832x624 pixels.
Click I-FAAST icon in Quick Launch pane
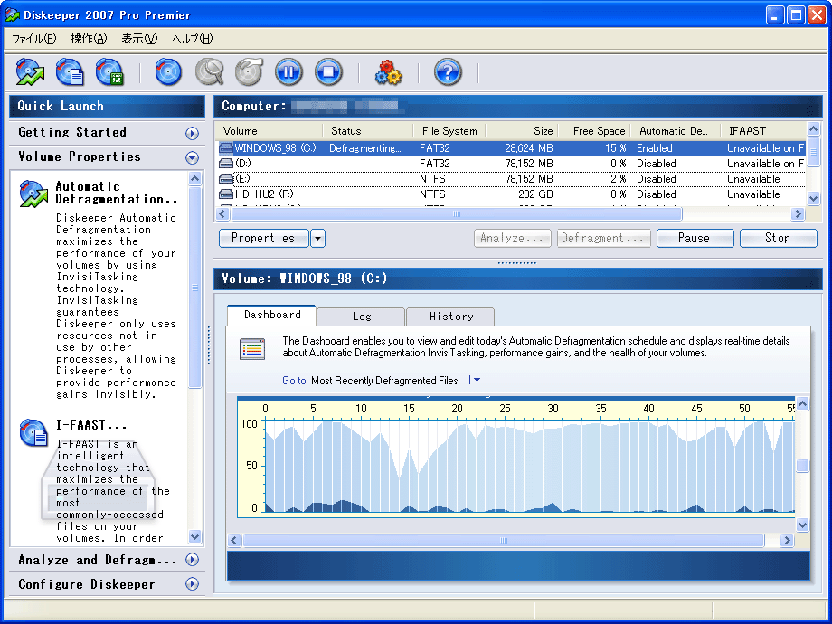click(x=33, y=432)
